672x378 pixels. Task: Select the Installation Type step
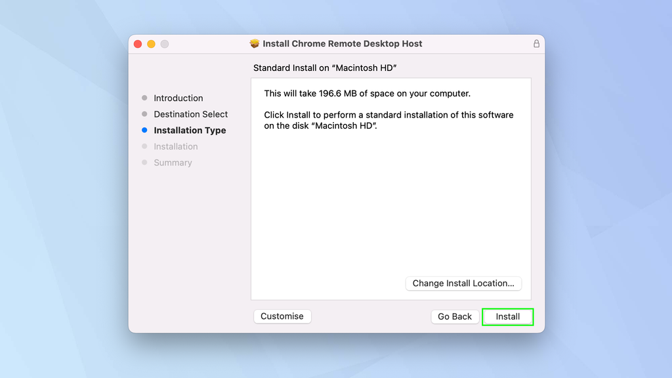(189, 130)
